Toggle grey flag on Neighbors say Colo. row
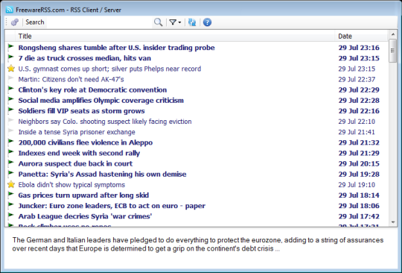 coord(10,121)
